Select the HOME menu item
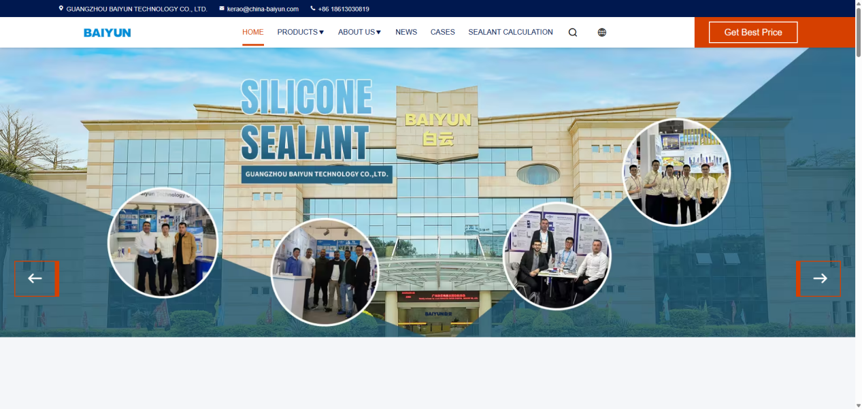This screenshot has height=409, width=862. (253, 32)
